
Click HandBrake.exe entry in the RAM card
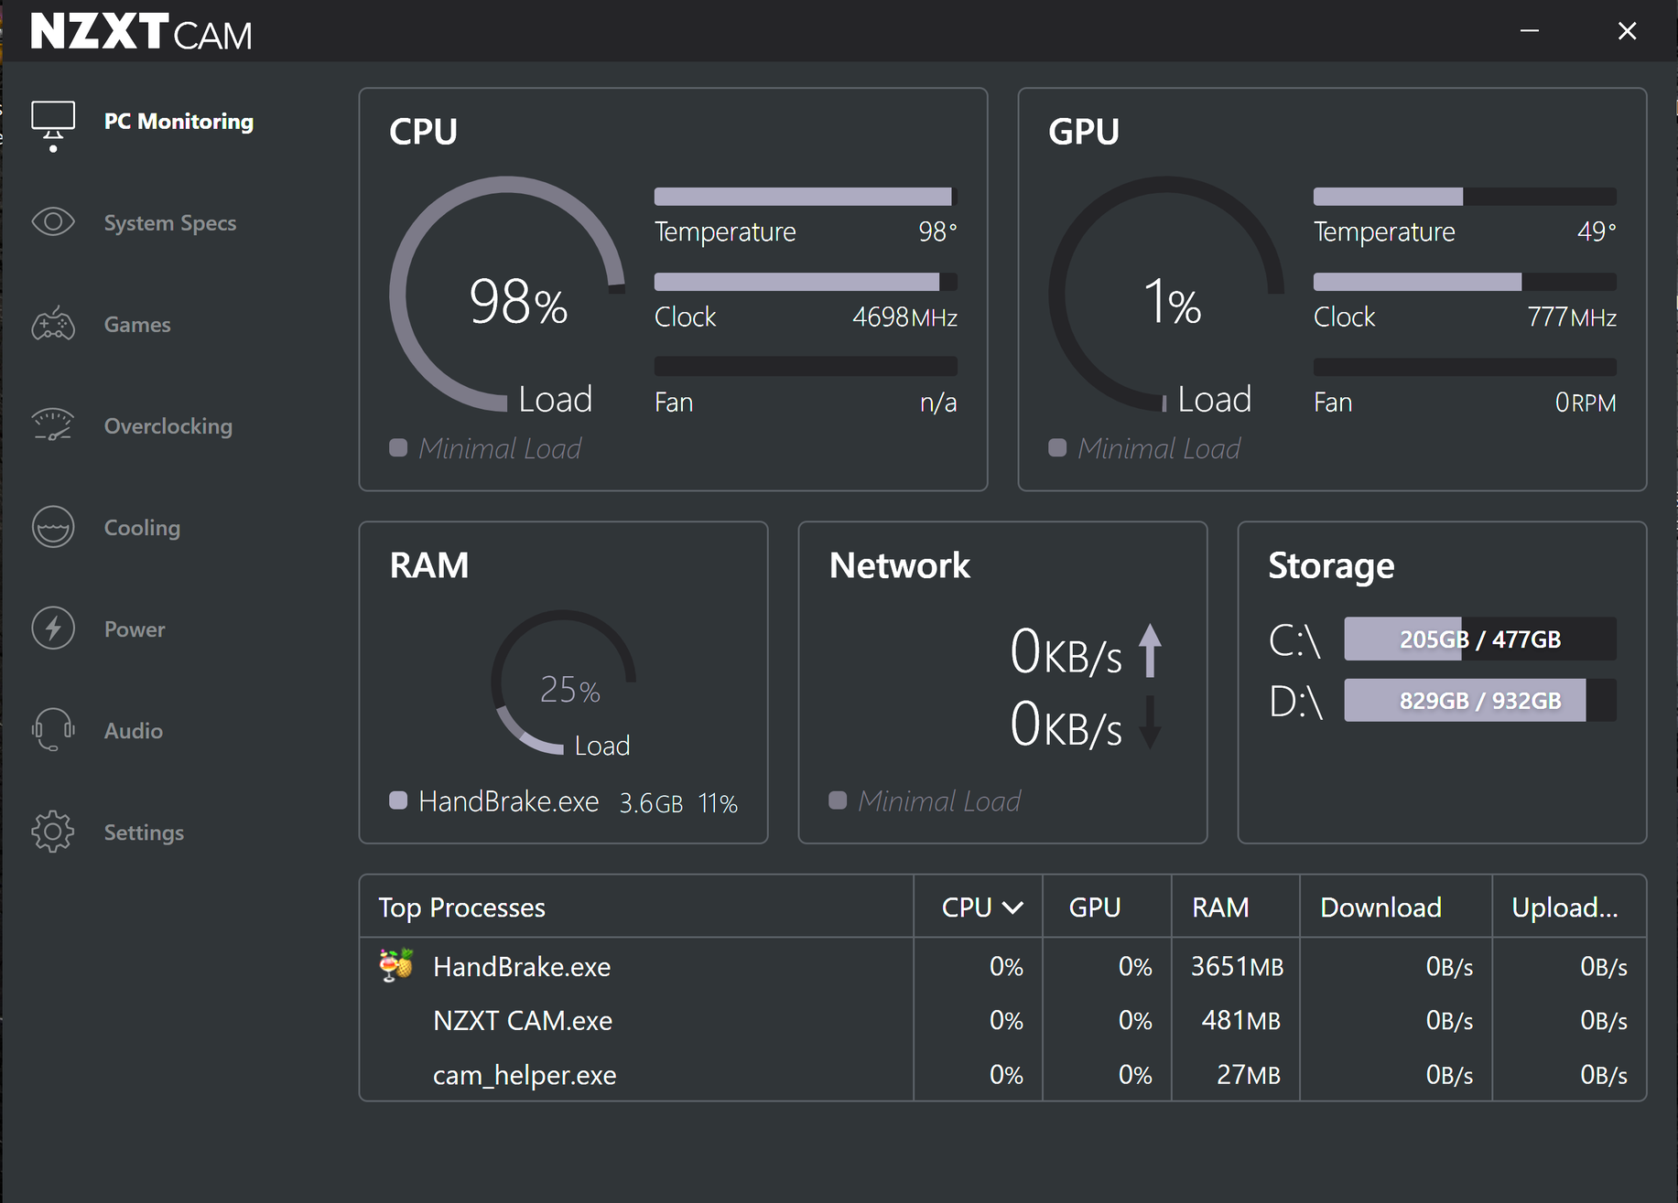564,802
